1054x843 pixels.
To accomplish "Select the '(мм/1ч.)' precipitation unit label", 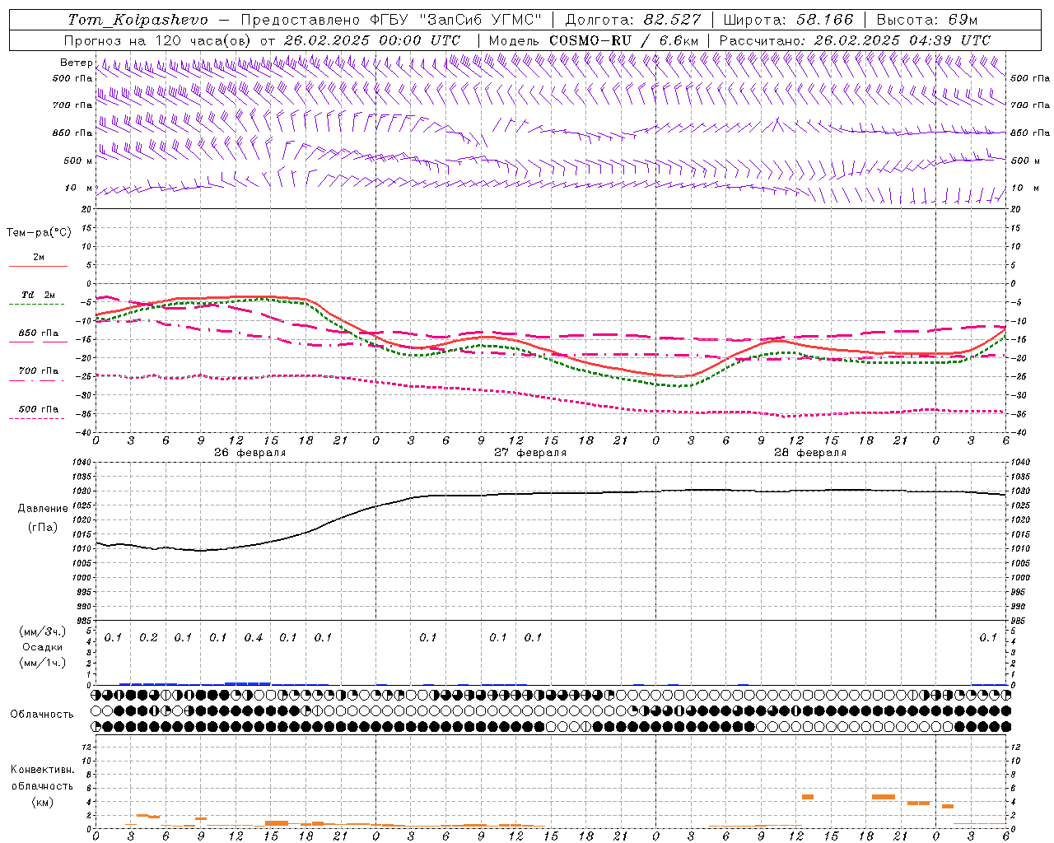I will [43, 663].
